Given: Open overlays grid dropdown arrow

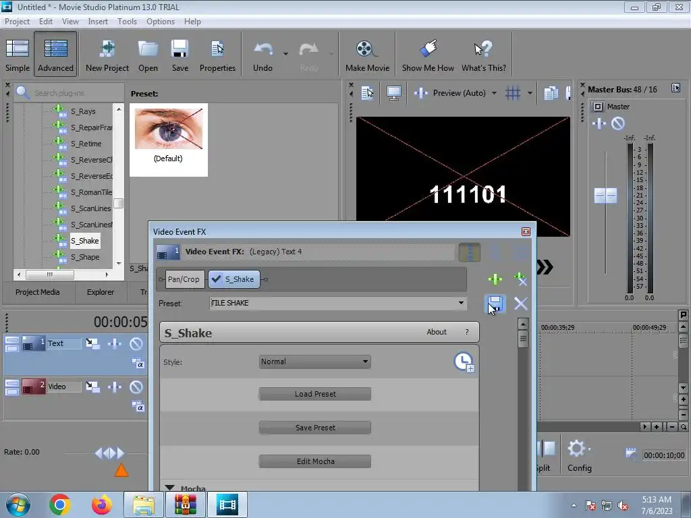Looking at the screenshot, I should (530, 93).
